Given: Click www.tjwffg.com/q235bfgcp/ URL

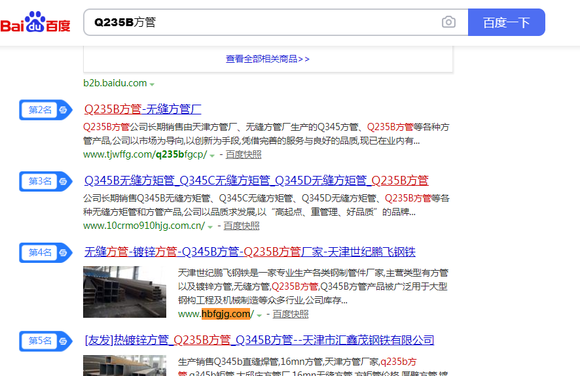Looking at the screenshot, I should pyautogui.click(x=145, y=154).
